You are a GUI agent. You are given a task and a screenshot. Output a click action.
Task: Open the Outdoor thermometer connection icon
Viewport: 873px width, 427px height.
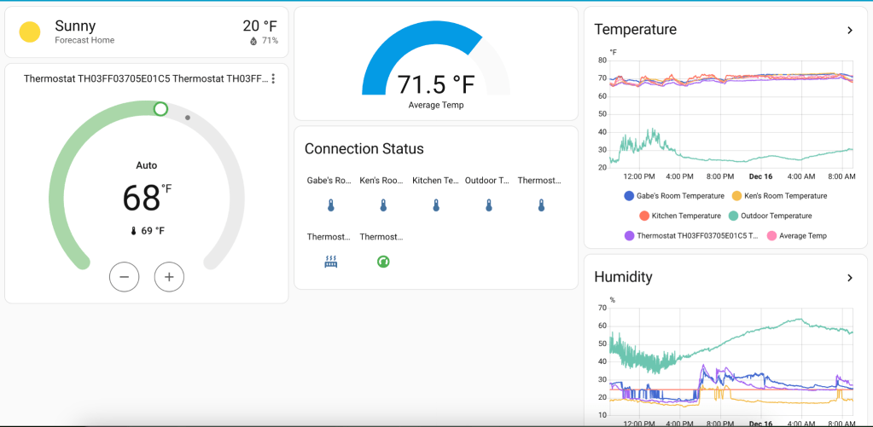coord(489,205)
